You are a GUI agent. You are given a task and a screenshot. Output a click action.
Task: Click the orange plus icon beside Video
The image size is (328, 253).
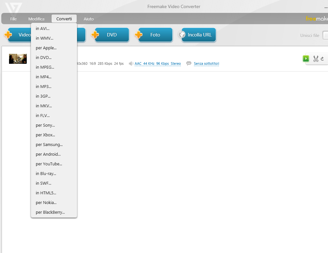point(8,35)
